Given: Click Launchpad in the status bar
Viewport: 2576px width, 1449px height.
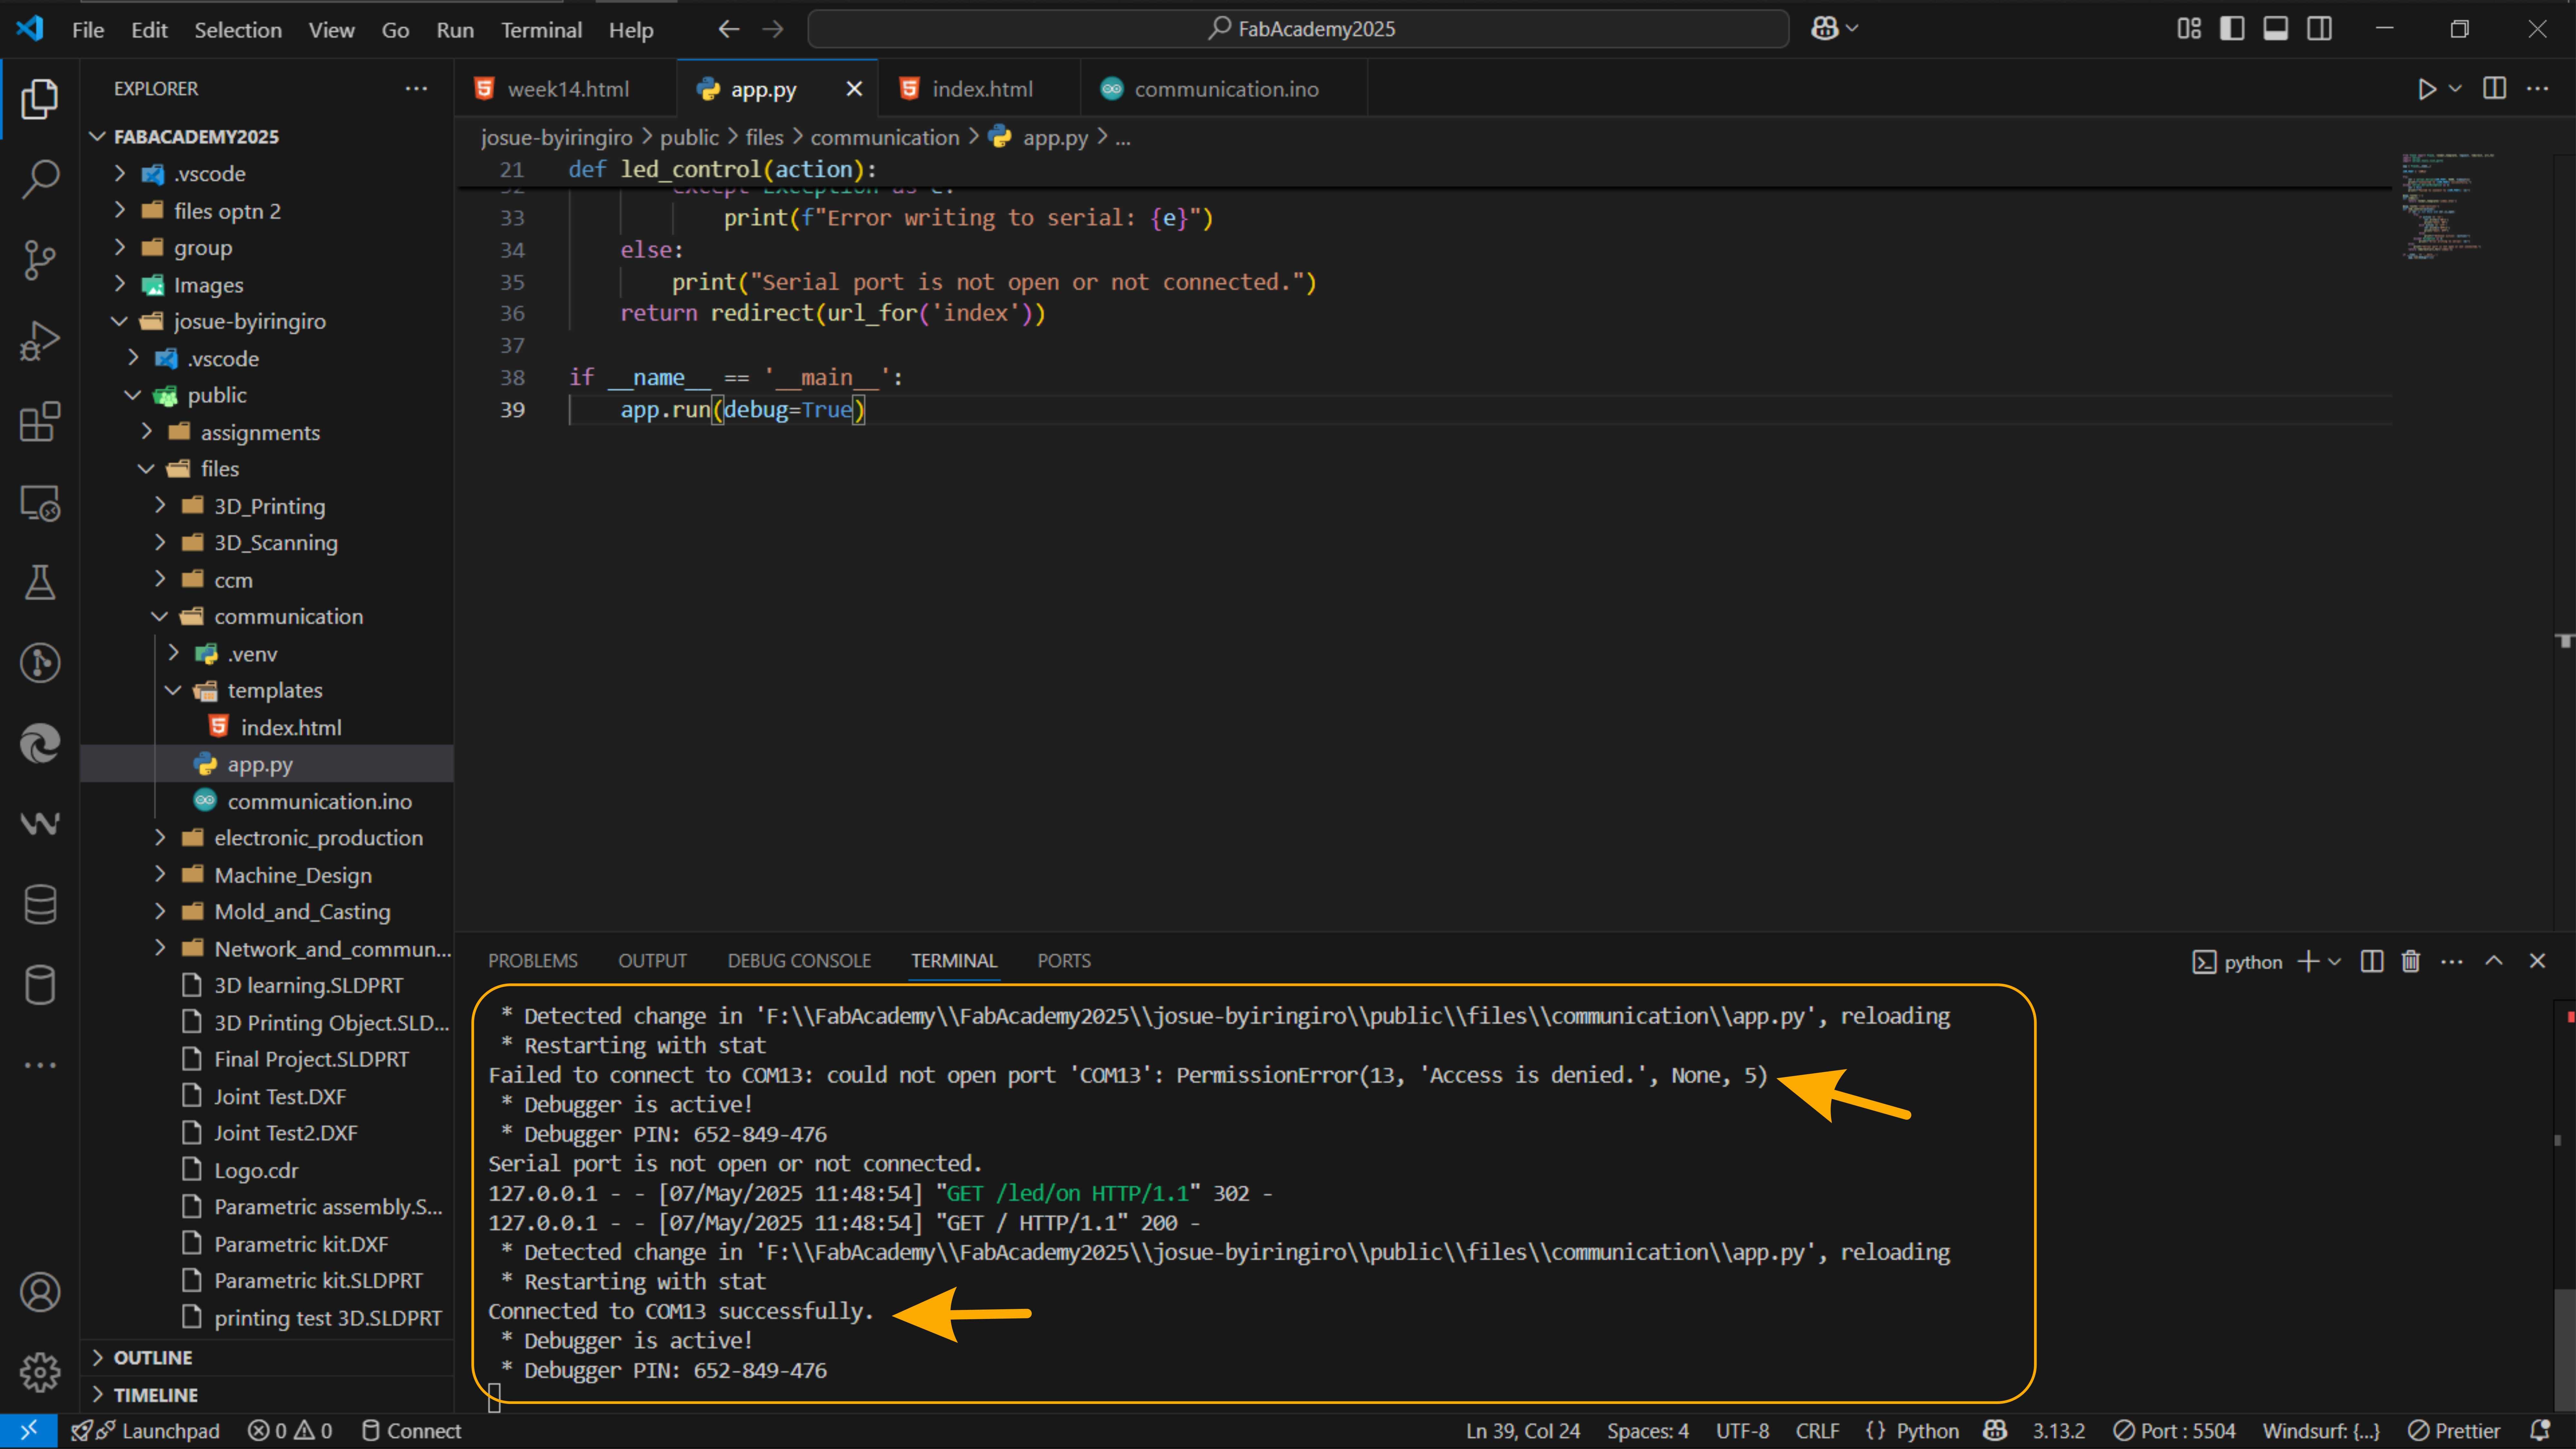Looking at the screenshot, I should pos(146,1431).
